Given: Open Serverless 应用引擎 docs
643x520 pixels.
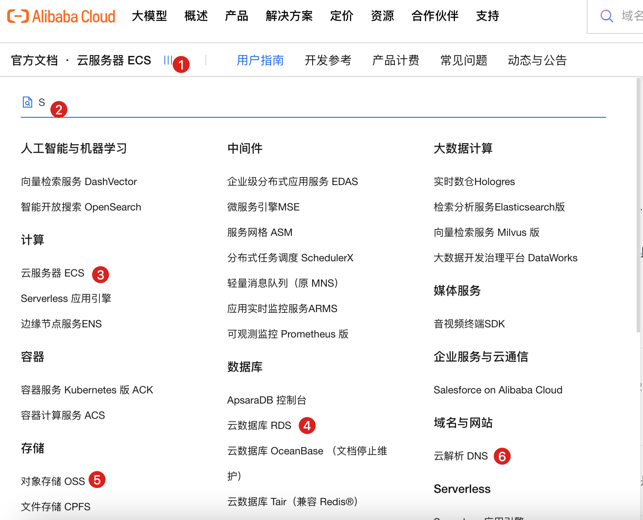Looking at the screenshot, I should click(x=66, y=299).
